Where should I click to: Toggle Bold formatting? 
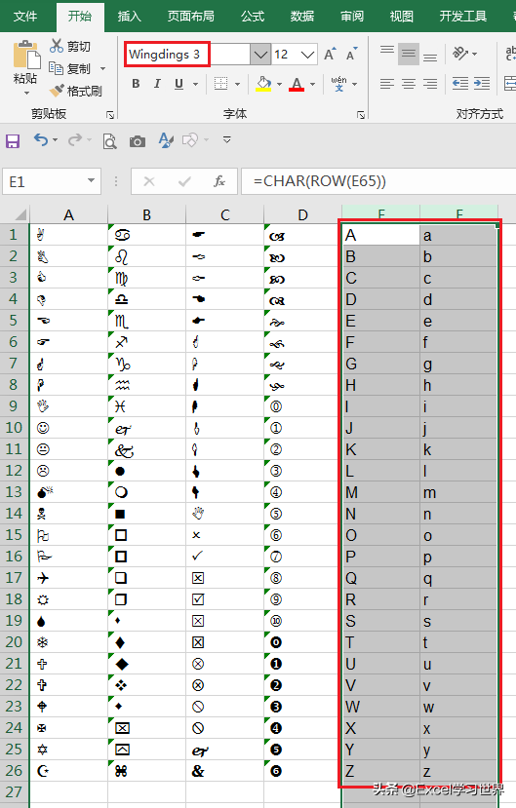136,84
